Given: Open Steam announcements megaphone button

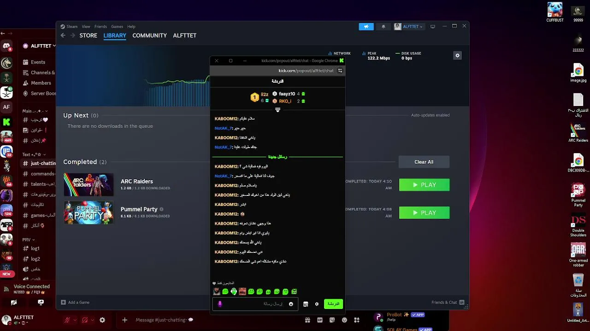Looking at the screenshot, I should click(x=366, y=27).
